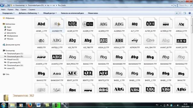Open Новый том (E:) in the sidebar

(x=13, y=59)
